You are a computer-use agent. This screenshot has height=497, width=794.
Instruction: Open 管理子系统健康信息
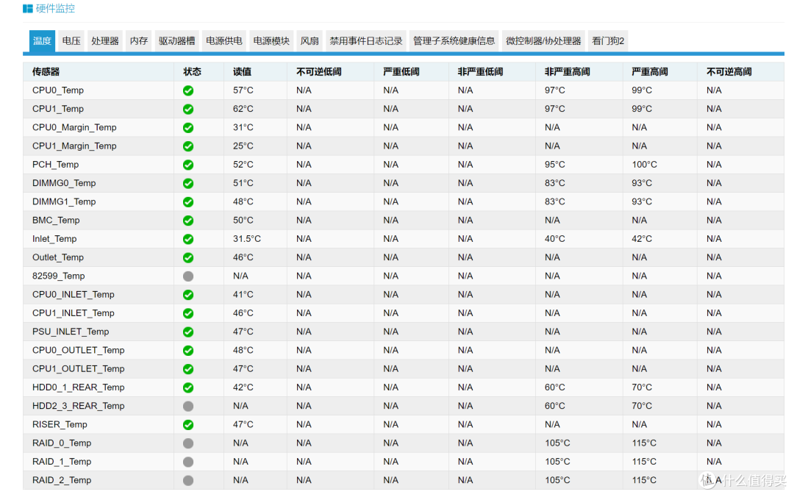click(451, 41)
